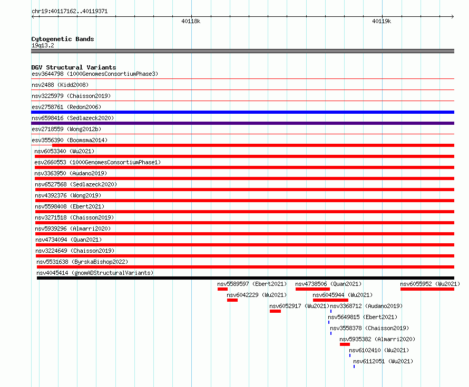
Task: Click the 40119k ruler marker
Action: click(382, 21)
